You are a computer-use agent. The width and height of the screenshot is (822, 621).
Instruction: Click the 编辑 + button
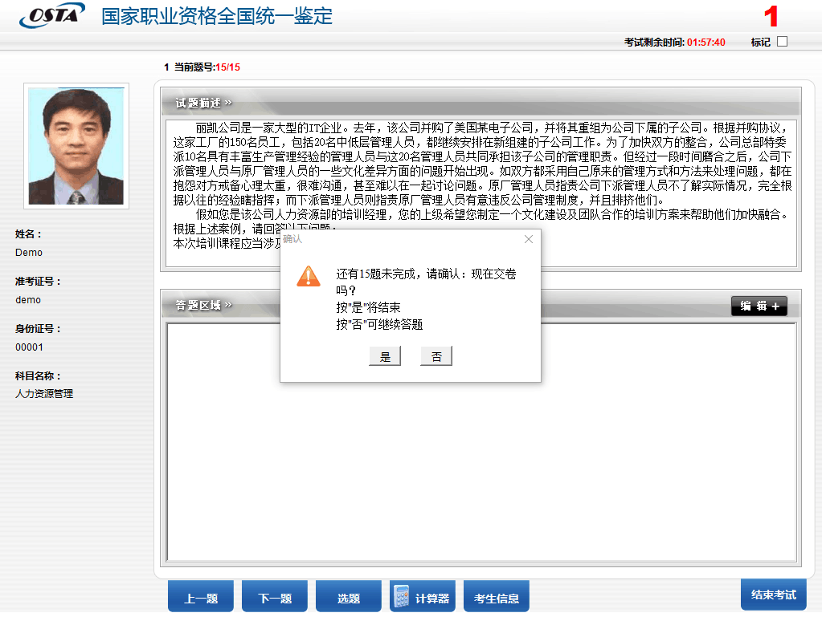pos(759,306)
